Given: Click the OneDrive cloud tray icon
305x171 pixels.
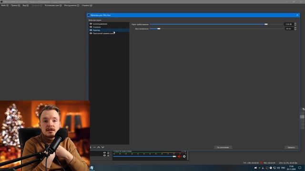Looking at the screenshot, I should pos(255,168).
